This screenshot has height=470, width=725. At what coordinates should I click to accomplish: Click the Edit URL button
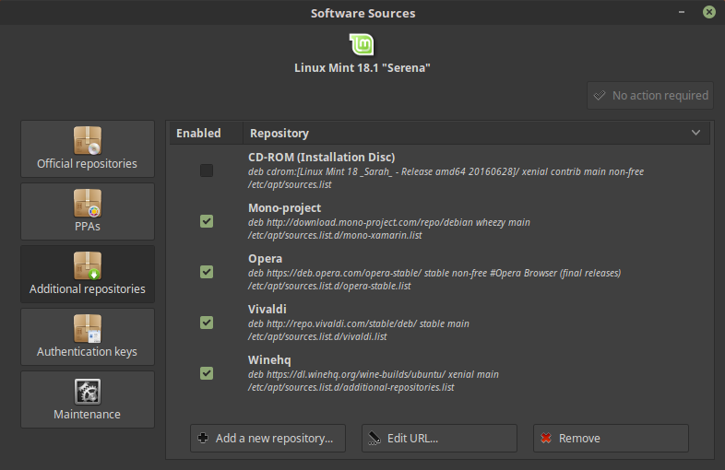click(439, 438)
